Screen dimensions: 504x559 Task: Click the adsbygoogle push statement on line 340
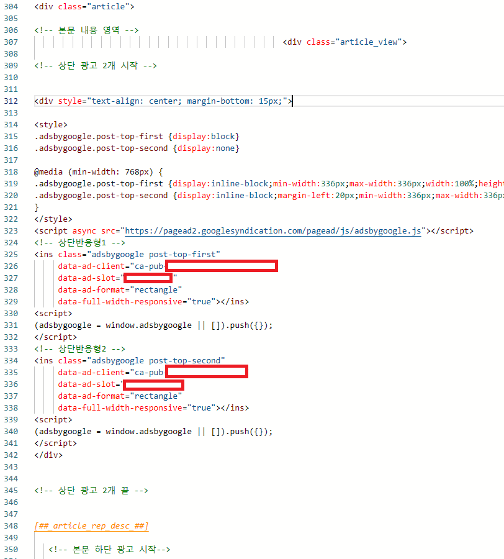click(x=153, y=432)
